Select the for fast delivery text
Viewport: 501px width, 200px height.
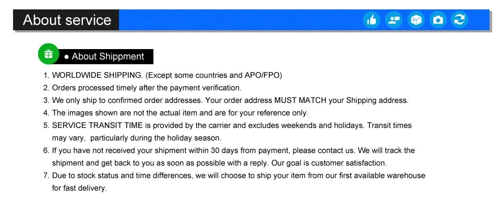pyautogui.click(x=79, y=188)
